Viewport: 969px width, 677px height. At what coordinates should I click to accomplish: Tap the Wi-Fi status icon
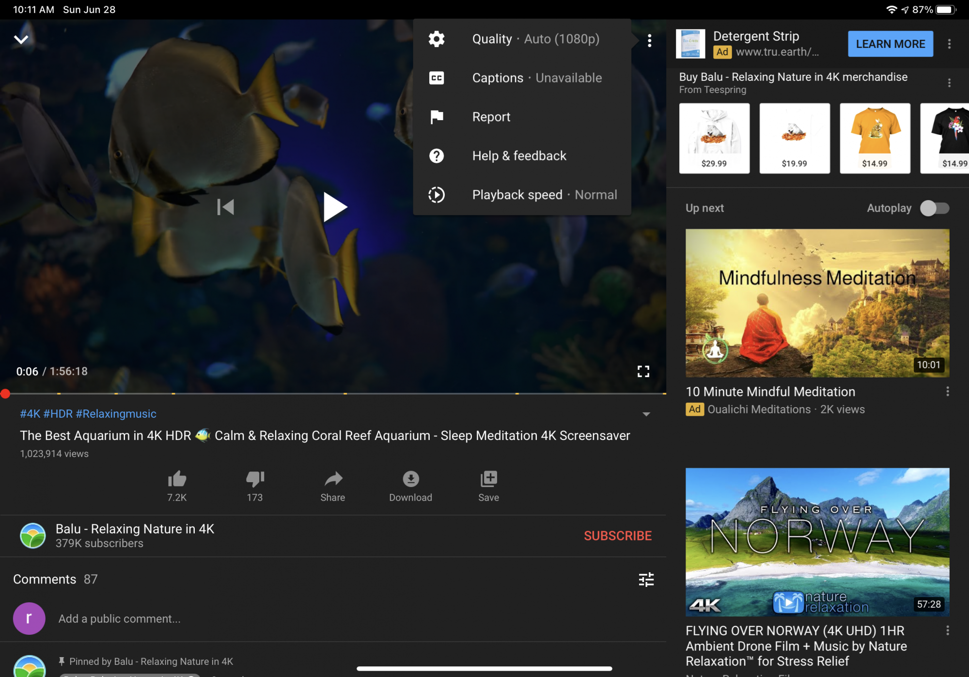coord(891,10)
